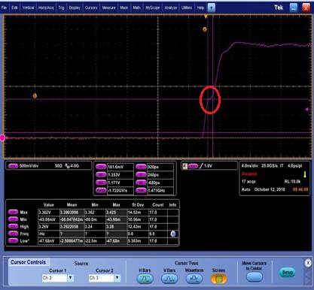Click the cursor b marker on the left
Viewport: 314px width, 290px height.
point(35,96)
